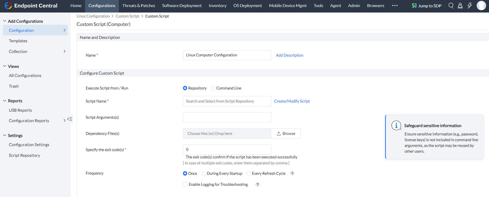Viewport: 489px width, 197px height.
Task: Click the quick actions lightning bolt icon
Action: click(x=470, y=5)
